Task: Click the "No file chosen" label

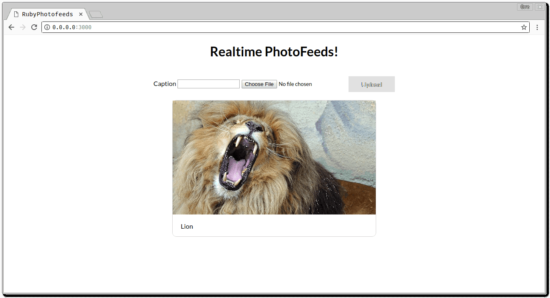Action: (x=295, y=84)
